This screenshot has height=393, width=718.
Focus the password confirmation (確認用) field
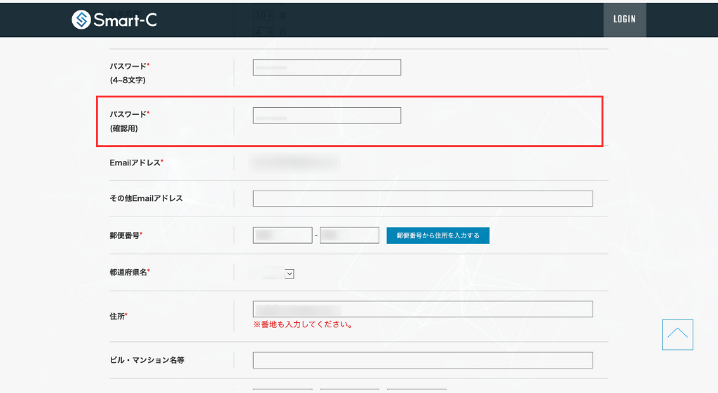pos(327,116)
